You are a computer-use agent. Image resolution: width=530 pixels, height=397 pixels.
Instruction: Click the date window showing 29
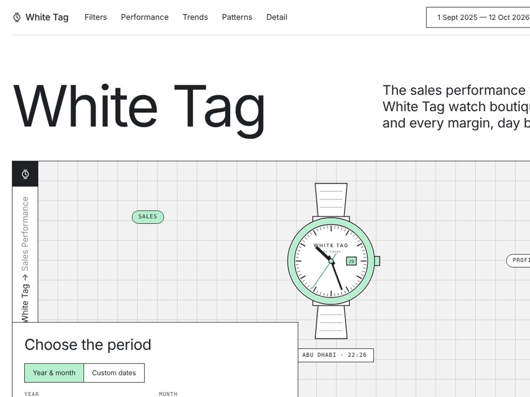(x=351, y=261)
